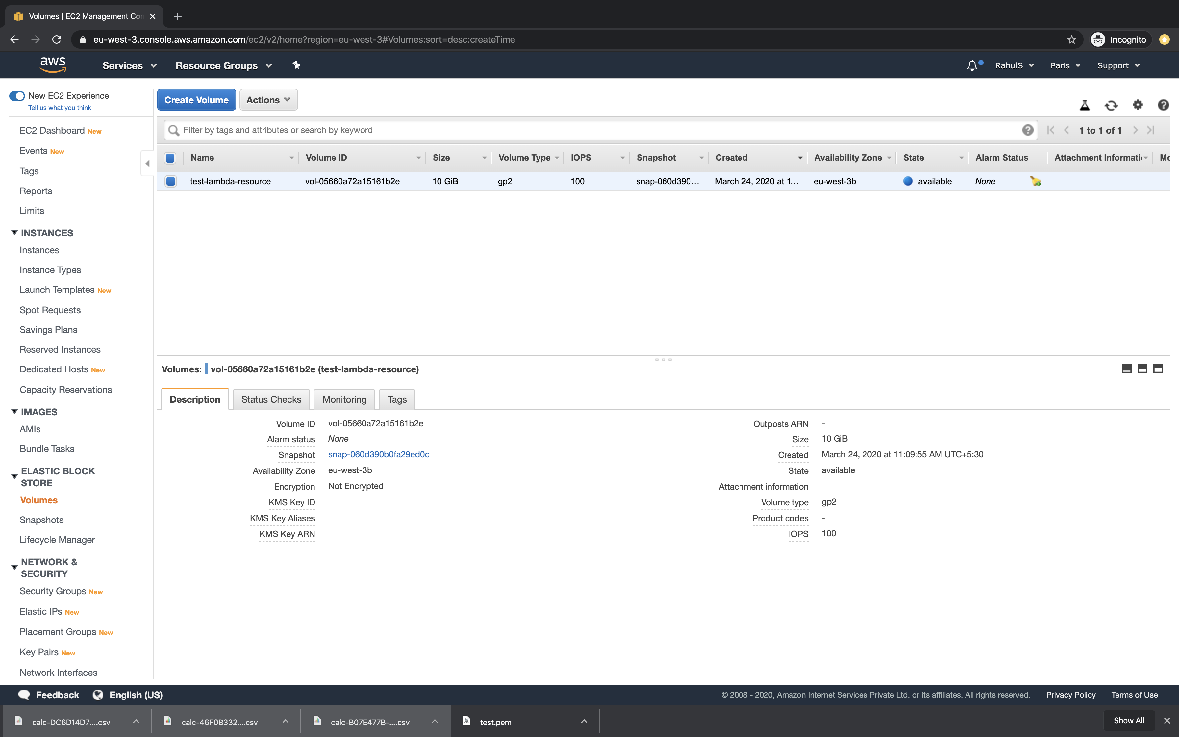Collapse the INSTANCES sidebar section
The width and height of the screenshot is (1179, 737).
pos(14,233)
